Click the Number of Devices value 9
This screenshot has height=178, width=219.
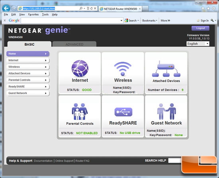click(182, 90)
